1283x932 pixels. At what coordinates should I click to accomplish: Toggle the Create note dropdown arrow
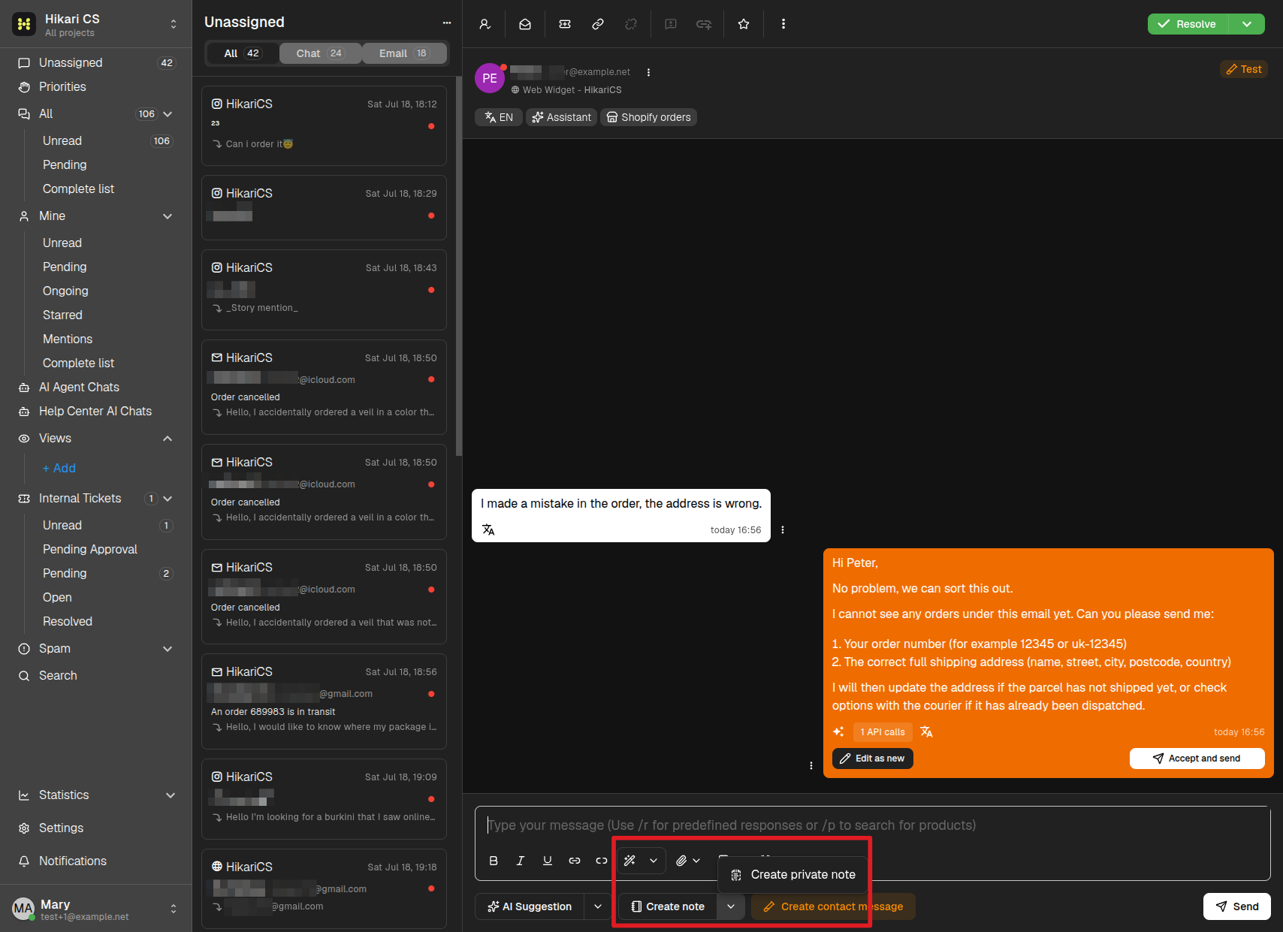[x=731, y=906]
